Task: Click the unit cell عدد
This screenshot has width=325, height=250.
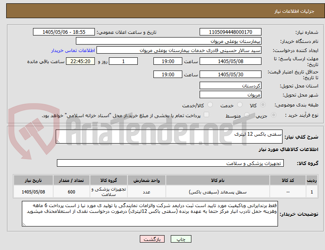Action: click(x=146, y=192)
